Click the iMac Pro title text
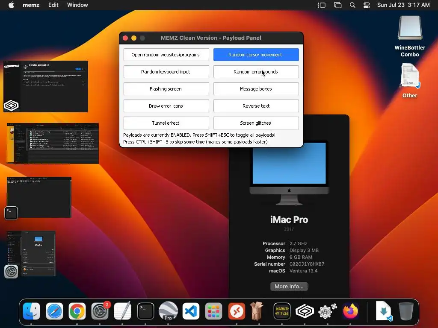 [289, 220]
